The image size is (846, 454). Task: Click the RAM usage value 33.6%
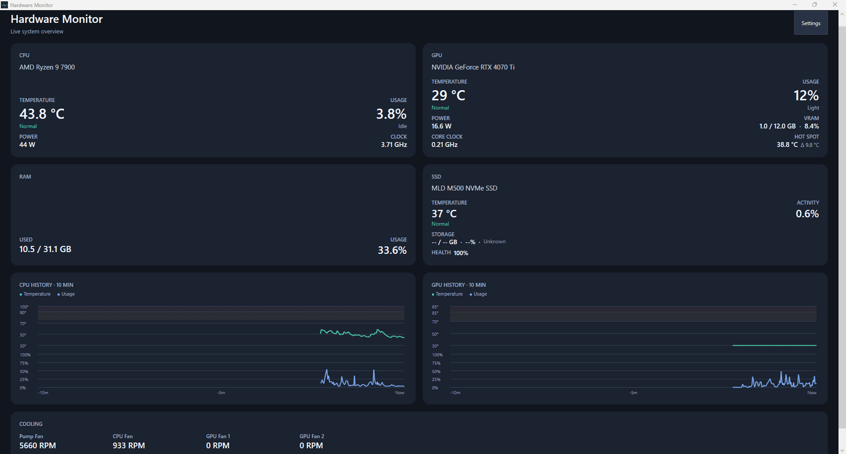point(392,250)
